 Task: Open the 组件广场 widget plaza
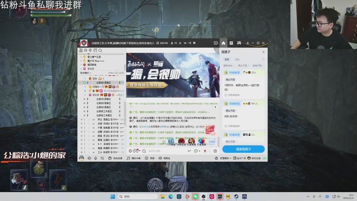tap(239, 158)
